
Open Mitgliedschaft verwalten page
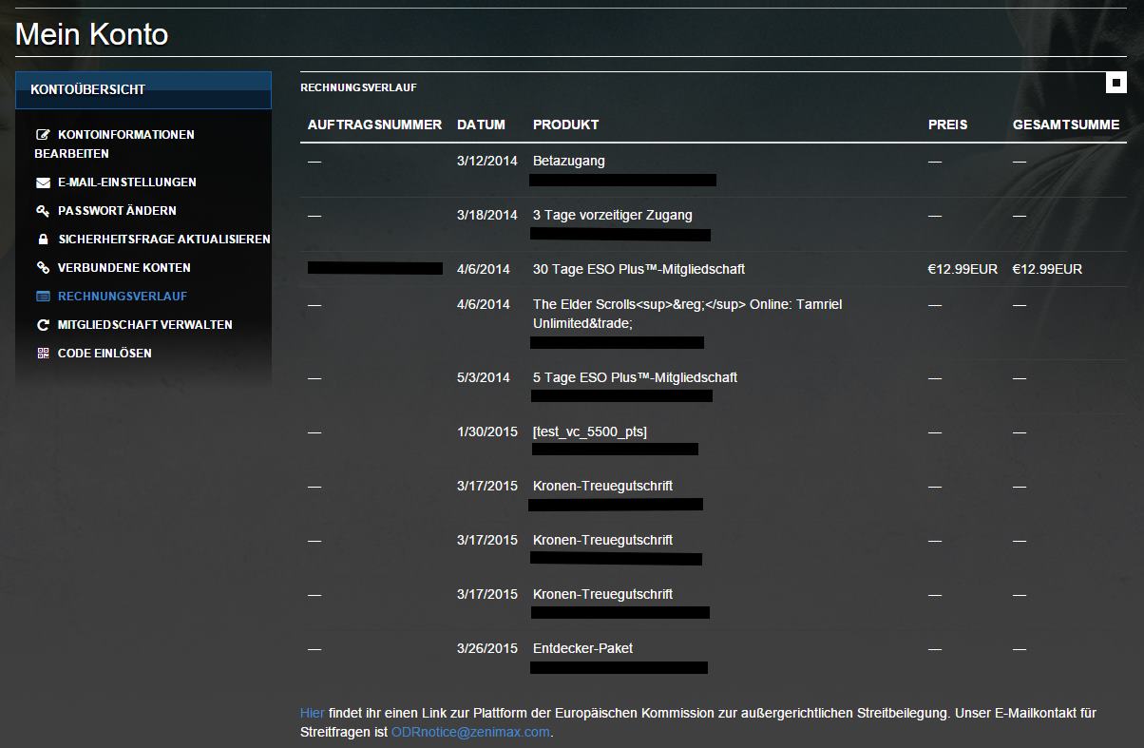click(x=145, y=324)
